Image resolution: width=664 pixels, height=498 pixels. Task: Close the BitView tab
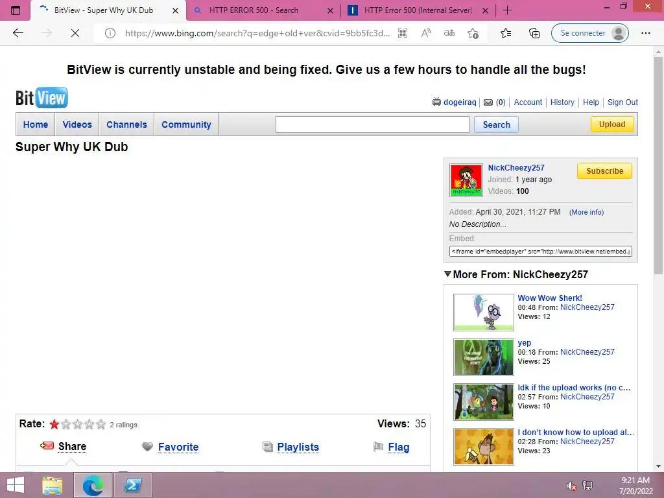coord(175,10)
